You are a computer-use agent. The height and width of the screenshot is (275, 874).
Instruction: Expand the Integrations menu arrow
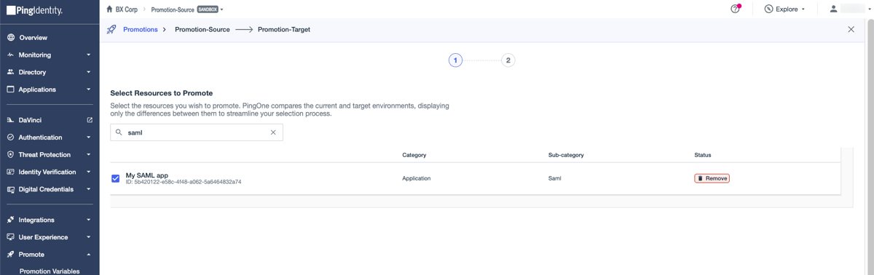(x=89, y=220)
